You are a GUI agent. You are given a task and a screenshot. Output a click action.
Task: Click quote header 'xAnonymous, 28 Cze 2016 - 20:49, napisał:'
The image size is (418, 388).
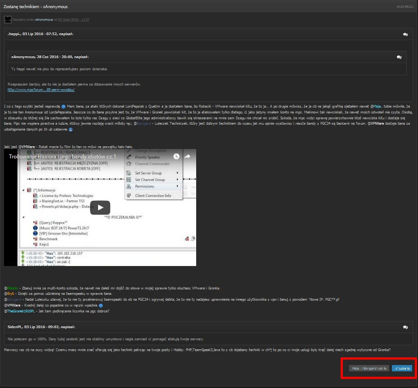(50, 57)
